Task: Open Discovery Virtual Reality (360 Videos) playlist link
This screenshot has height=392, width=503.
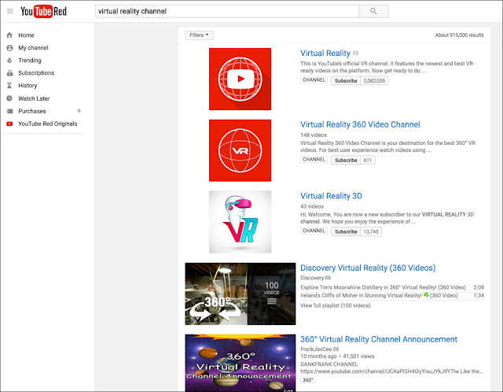Action: click(368, 268)
